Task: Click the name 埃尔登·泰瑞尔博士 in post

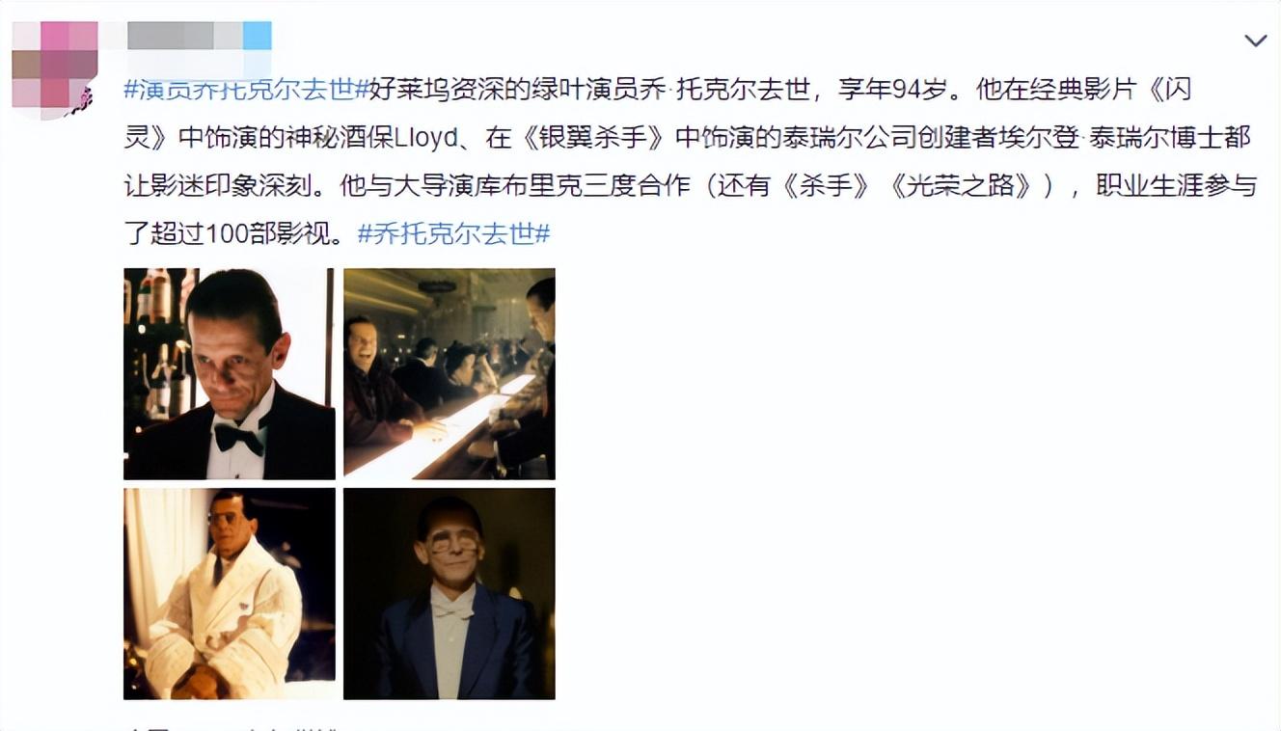Action: point(1141,138)
